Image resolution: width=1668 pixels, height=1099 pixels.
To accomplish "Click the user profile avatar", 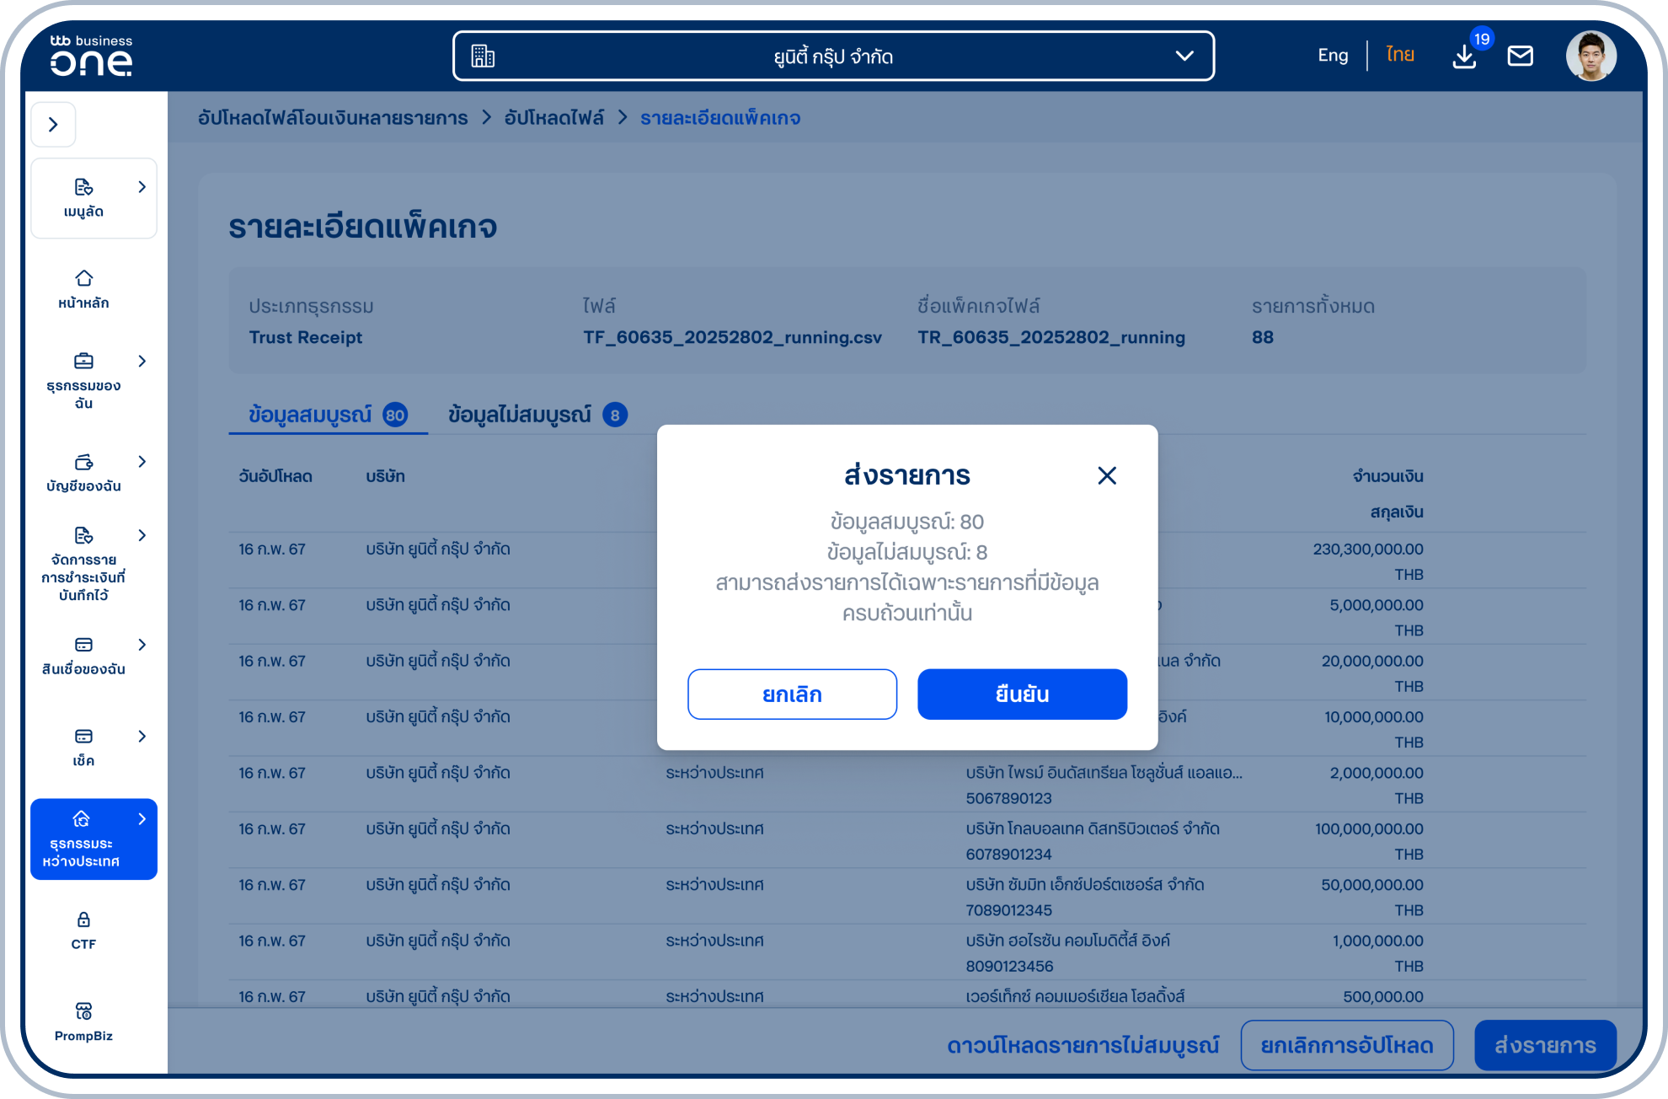I will pyautogui.click(x=1590, y=56).
